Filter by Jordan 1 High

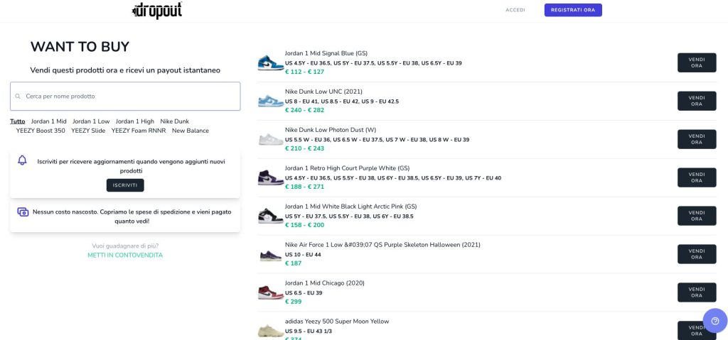pyautogui.click(x=134, y=121)
